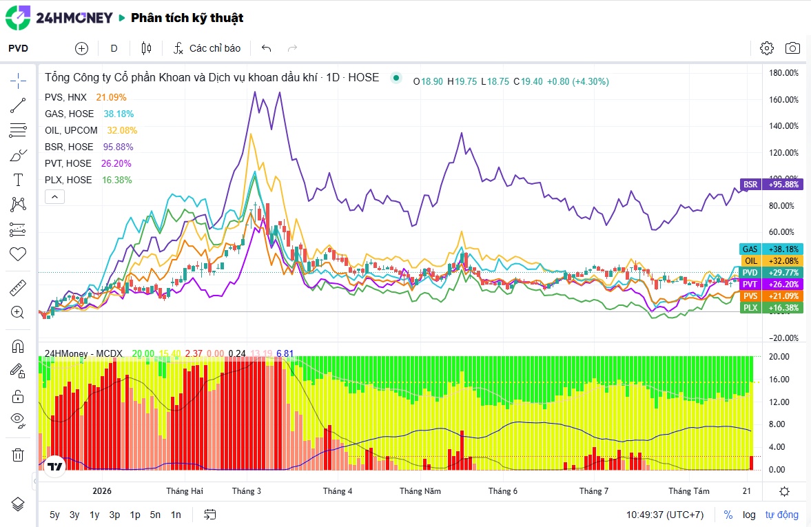Open chart settings gear in top toolbar
Screen dimensions: 811x527
pyautogui.click(x=766, y=48)
